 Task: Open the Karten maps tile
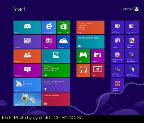(49, 42)
